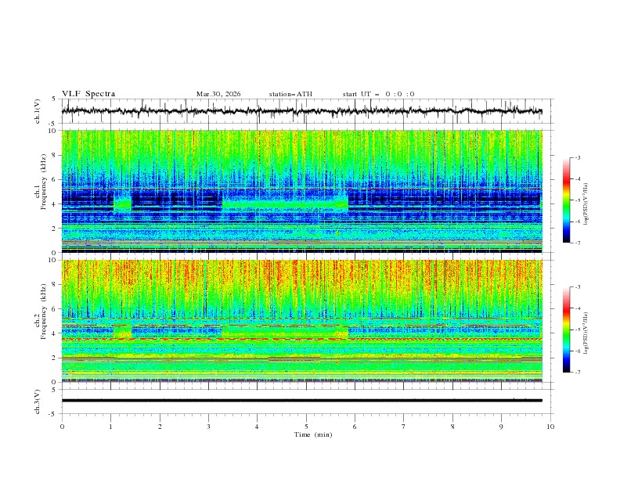
Task: Click the VLF Spectra title text
Action: coord(88,94)
